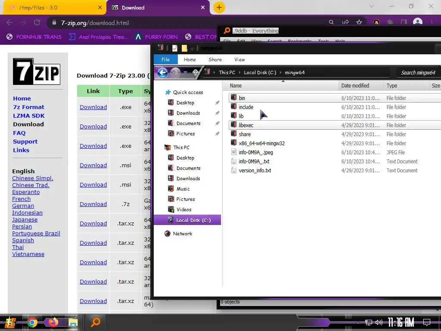
Task: Select the share folder icon
Action: pos(233,134)
